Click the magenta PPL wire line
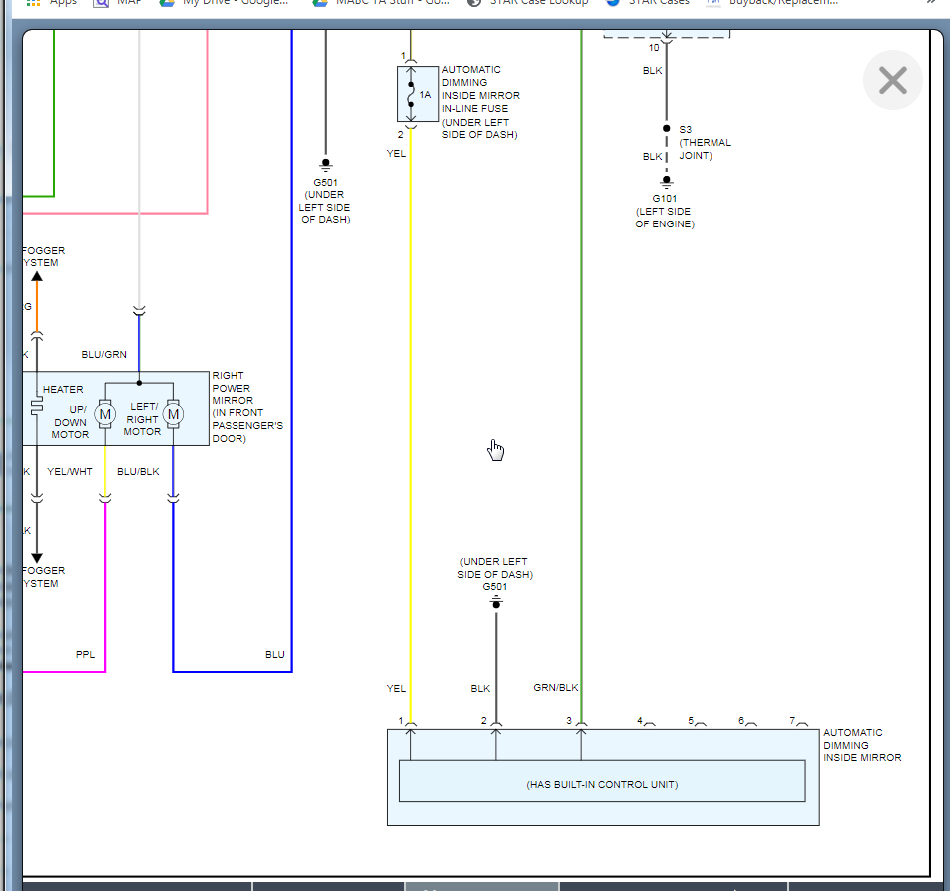950x891 pixels. click(105, 588)
